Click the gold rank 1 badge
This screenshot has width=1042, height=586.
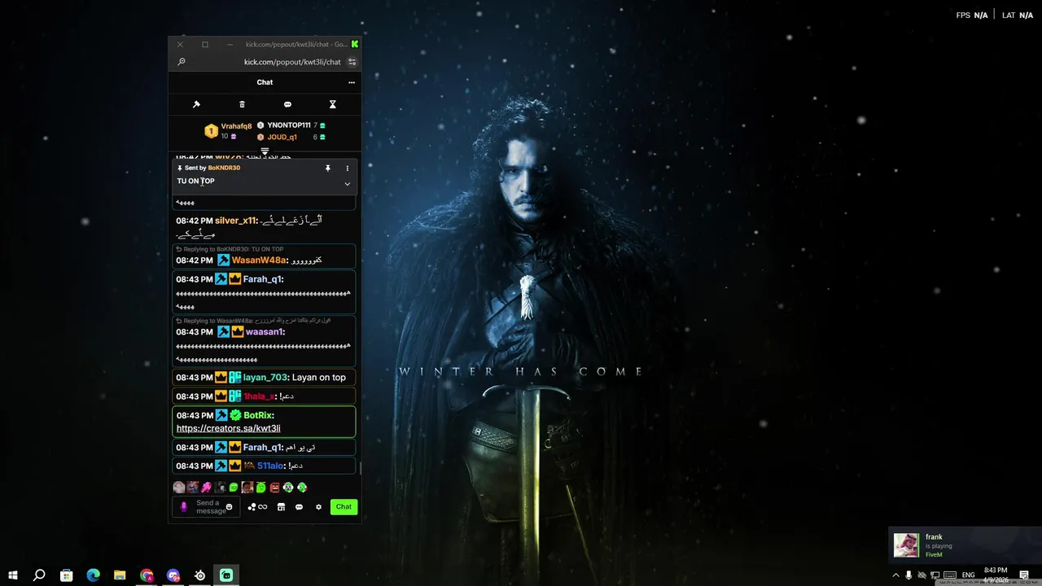pos(211,131)
